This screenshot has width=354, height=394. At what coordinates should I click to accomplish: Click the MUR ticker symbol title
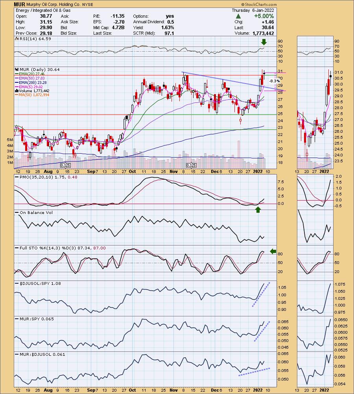[x=19, y=4]
